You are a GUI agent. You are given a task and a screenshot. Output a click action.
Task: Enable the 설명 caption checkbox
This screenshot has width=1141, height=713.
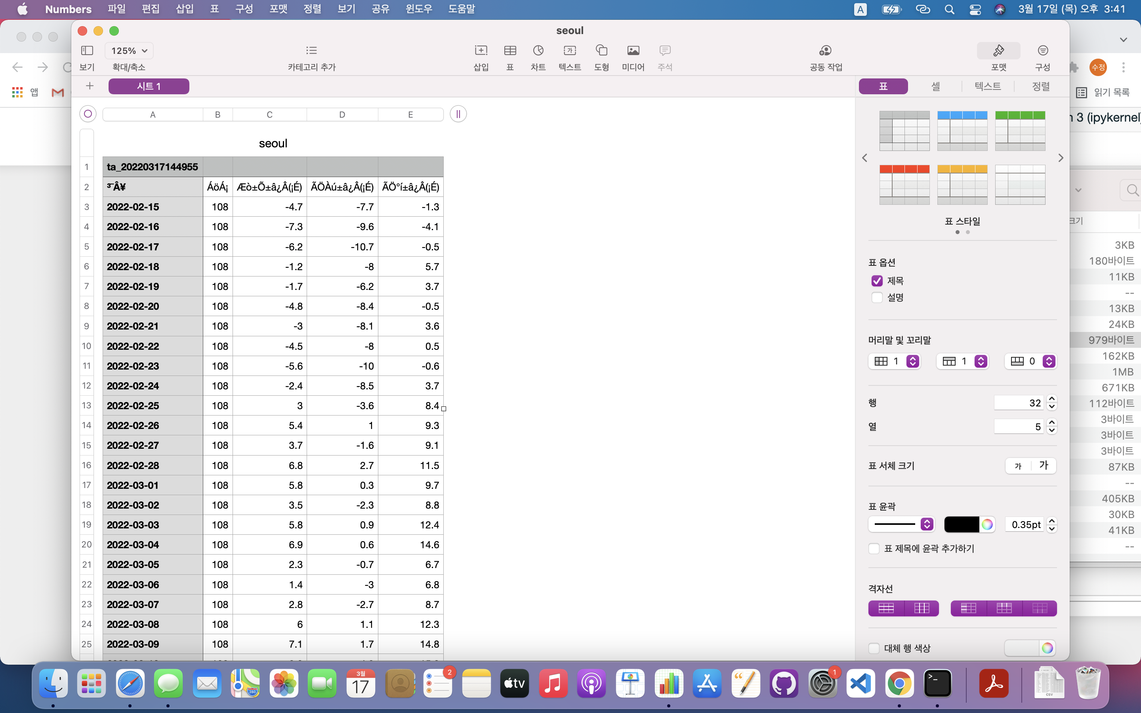click(x=877, y=297)
